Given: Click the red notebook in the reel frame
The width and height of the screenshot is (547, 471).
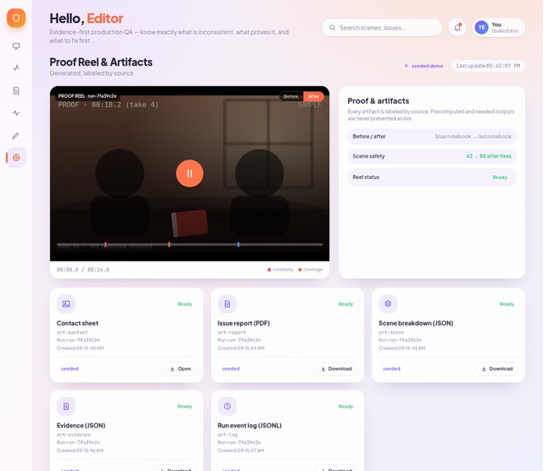Looking at the screenshot, I should coord(190,223).
